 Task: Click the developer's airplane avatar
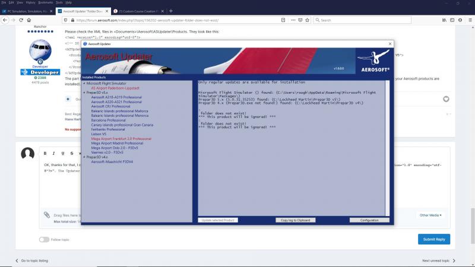coord(40,50)
